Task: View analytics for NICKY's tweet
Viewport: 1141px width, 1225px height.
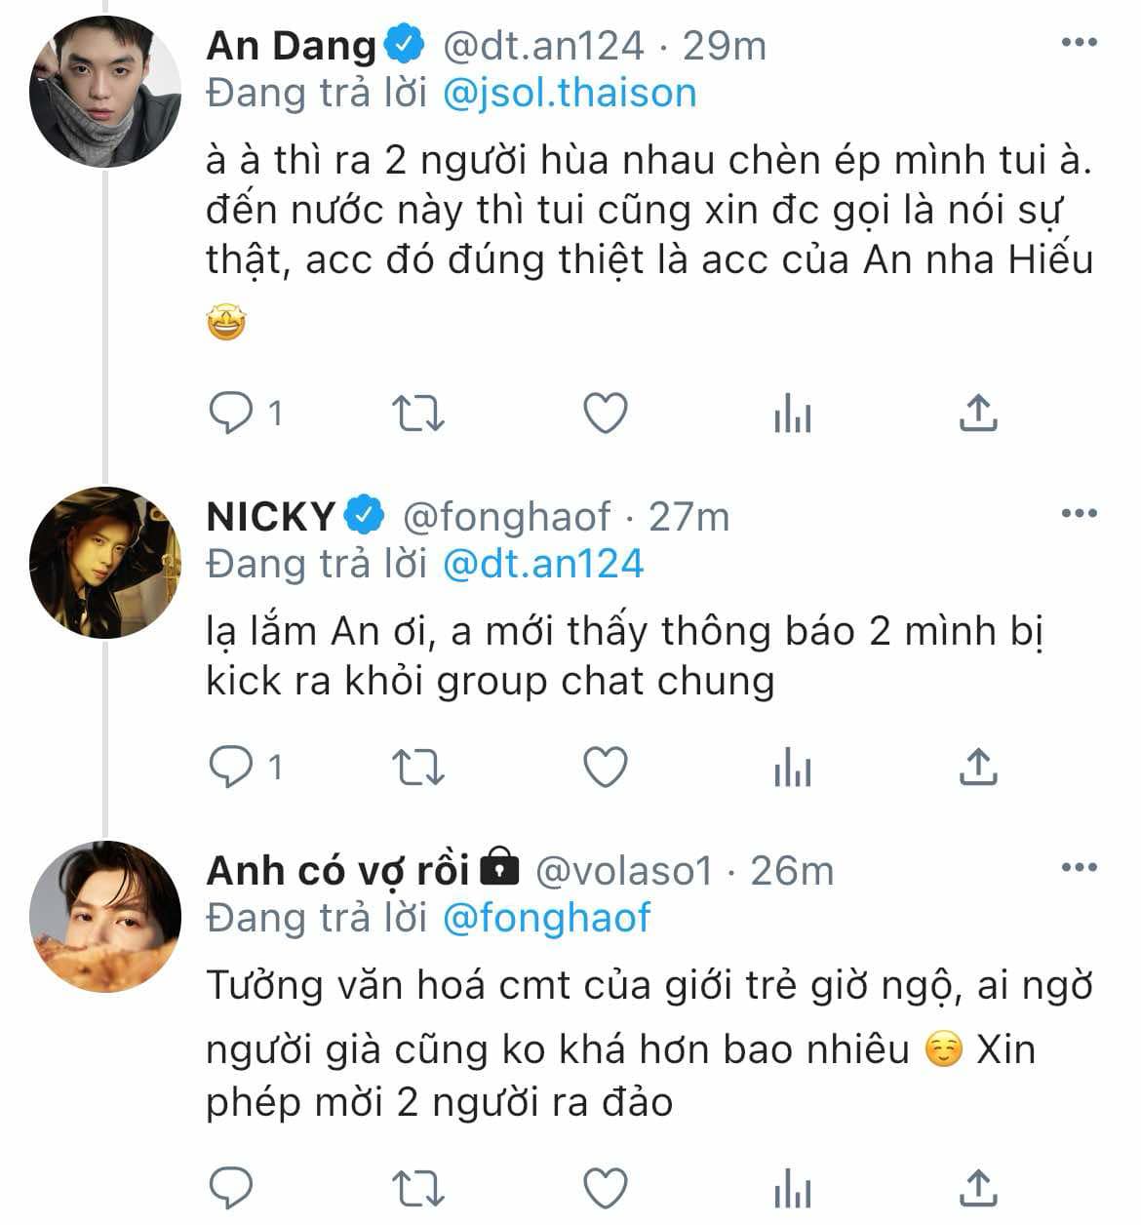Action: (x=792, y=769)
